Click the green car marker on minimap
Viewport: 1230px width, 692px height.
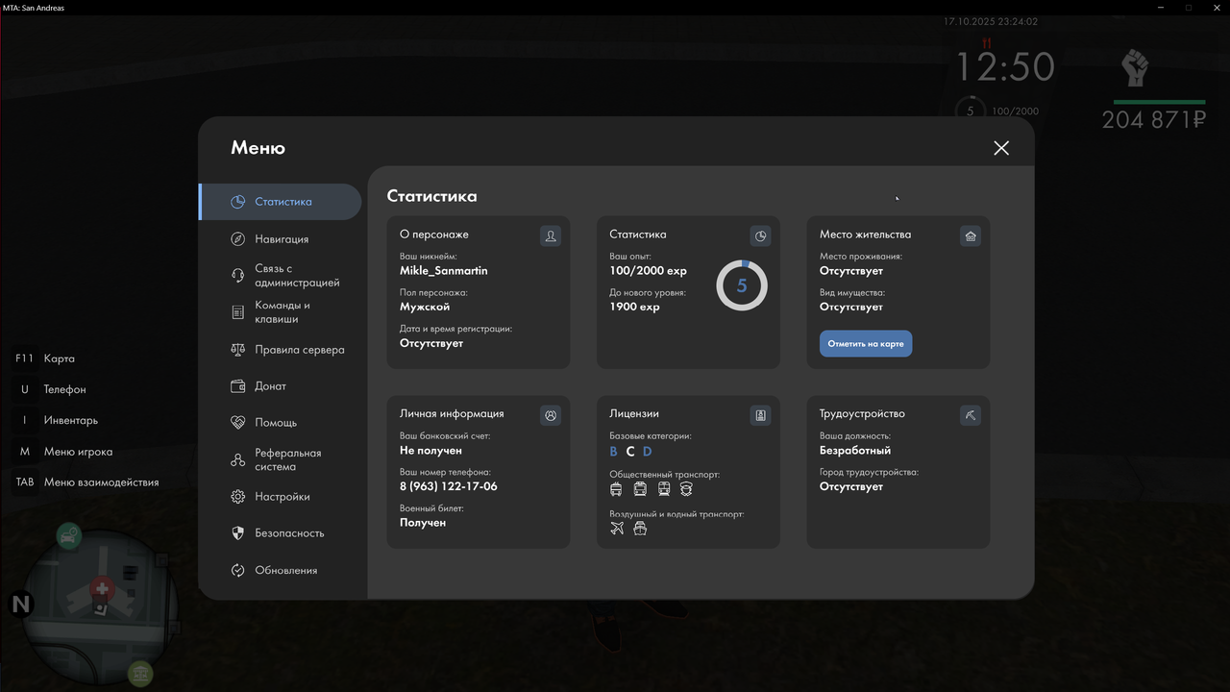[x=68, y=536]
